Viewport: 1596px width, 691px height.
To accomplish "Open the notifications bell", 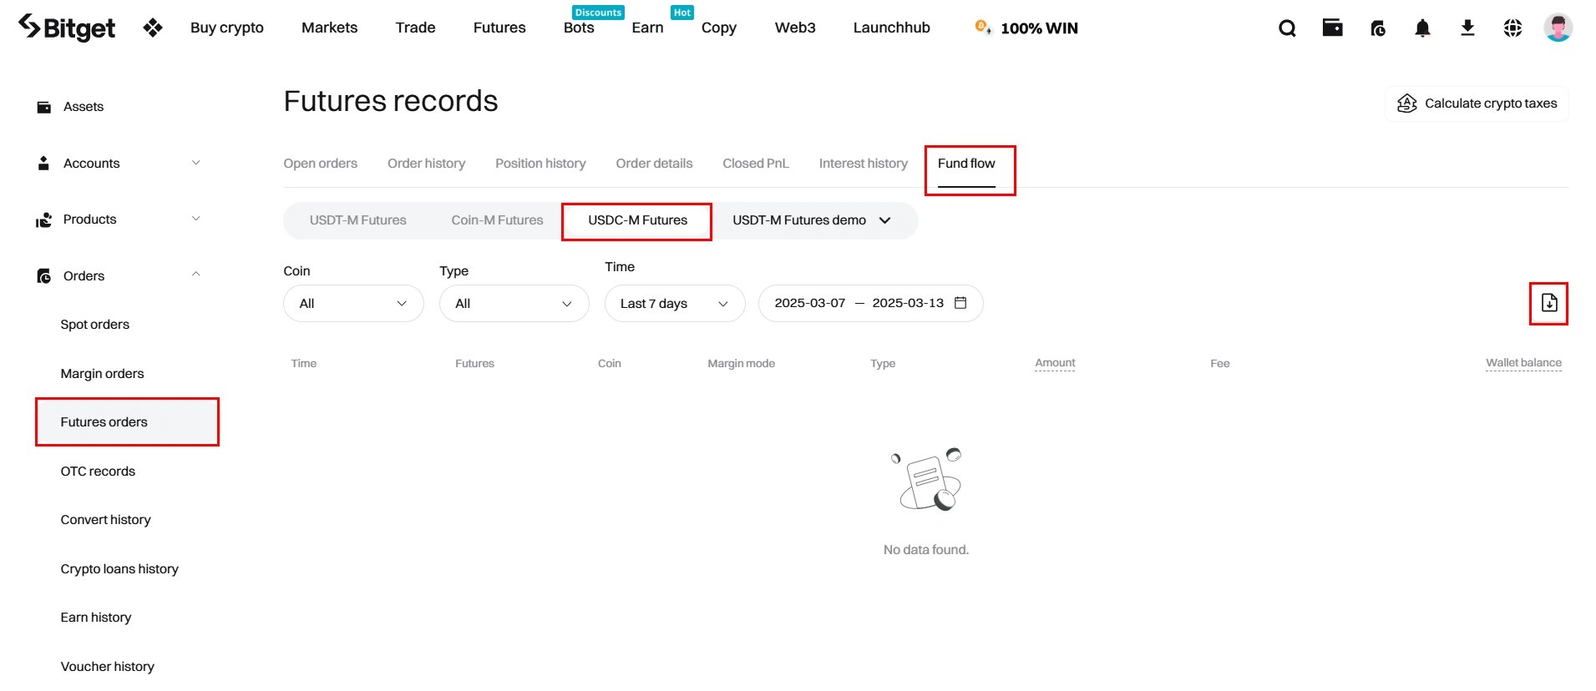I will [x=1422, y=28].
